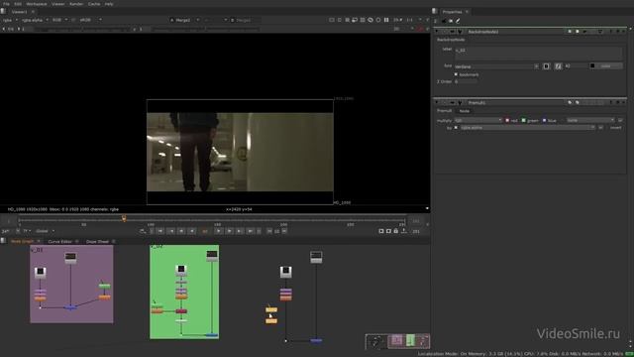This screenshot has height=357, width=634.
Task: Toggle the blue channel checkbox
Action: (544, 120)
